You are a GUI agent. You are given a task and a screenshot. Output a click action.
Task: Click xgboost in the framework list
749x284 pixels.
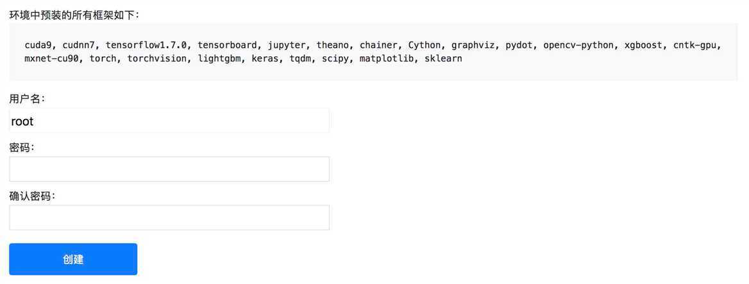(x=644, y=46)
